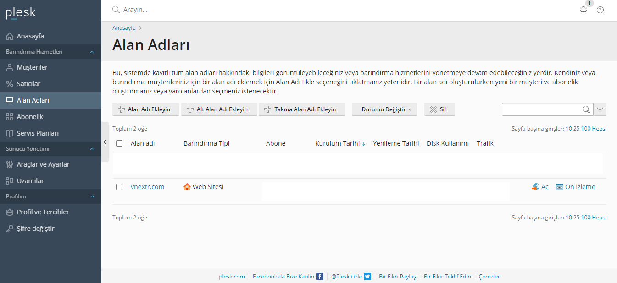Image resolution: width=617 pixels, height=283 pixels.
Task: Click the Çerezler footer link
Action: (x=489, y=277)
